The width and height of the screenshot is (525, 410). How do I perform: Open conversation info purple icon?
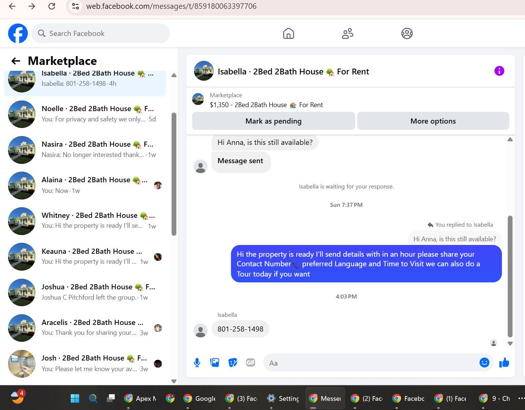click(499, 71)
